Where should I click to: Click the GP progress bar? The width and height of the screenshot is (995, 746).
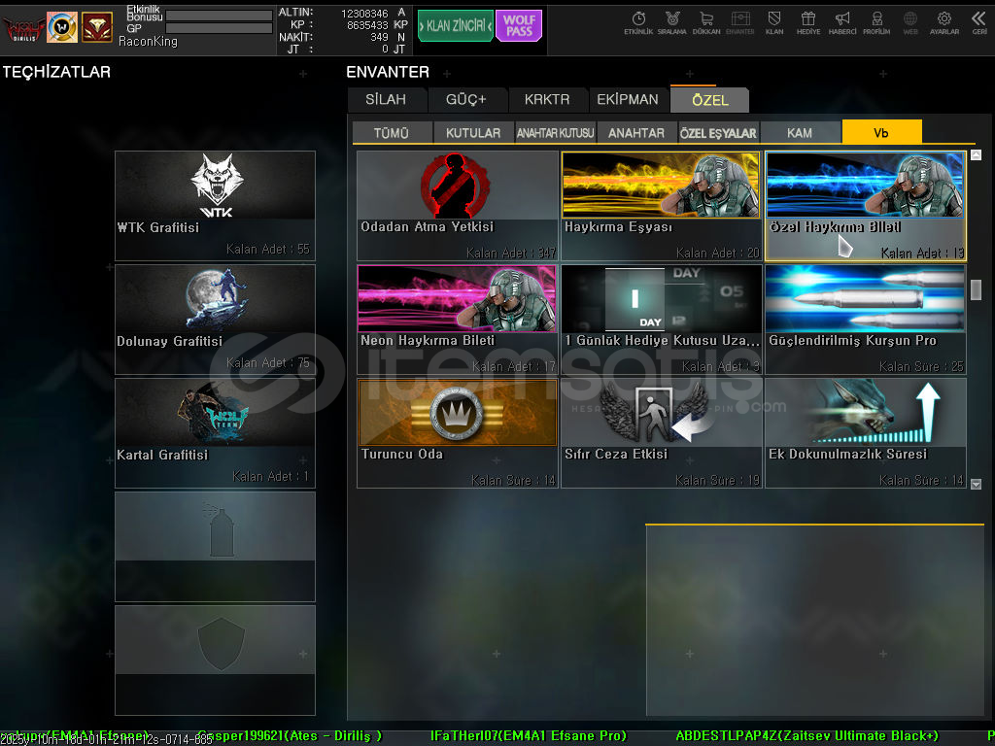click(219, 28)
